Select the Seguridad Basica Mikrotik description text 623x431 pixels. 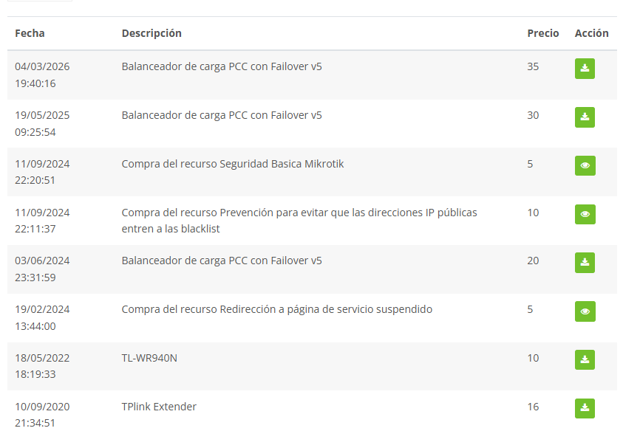[233, 164]
